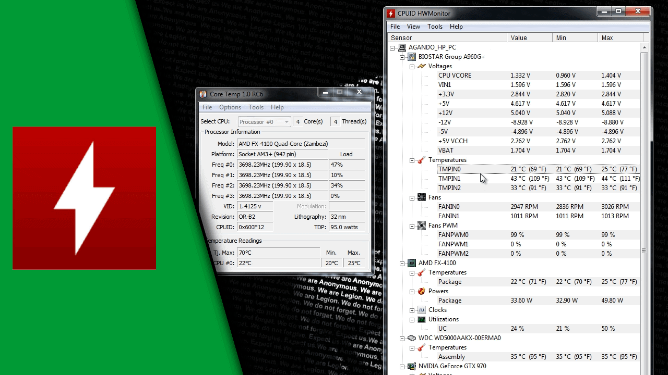The height and width of the screenshot is (375, 668).
Task: Open the Select CPU Processor #0 dropdown
Action: (x=264, y=121)
